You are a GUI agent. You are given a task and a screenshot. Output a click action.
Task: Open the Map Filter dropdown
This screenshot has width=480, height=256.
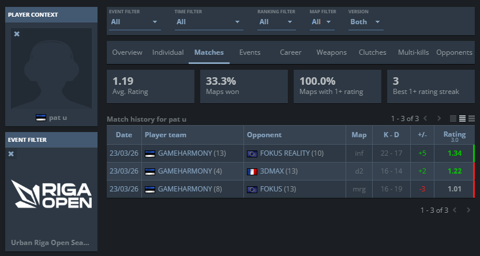click(322, 22)
